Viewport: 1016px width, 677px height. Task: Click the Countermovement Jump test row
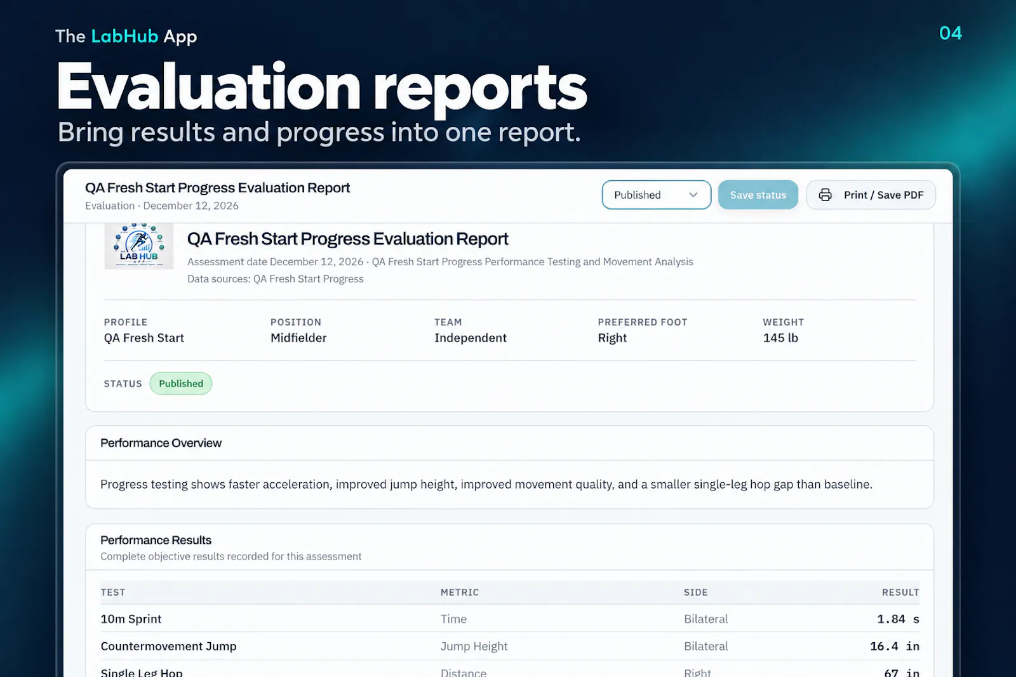click(x=510, y=646)
